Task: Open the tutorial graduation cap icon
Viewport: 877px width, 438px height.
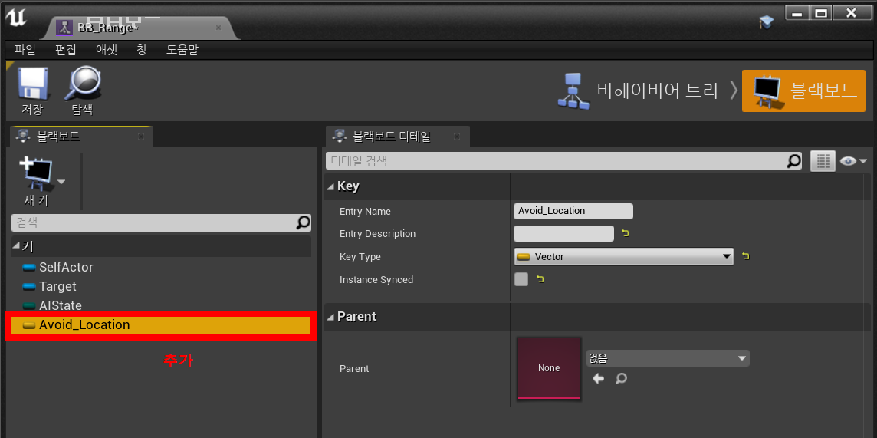Action: tap(766, 22)
